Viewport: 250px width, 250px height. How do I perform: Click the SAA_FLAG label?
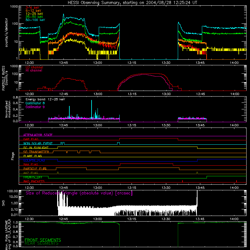click(31, 164)
